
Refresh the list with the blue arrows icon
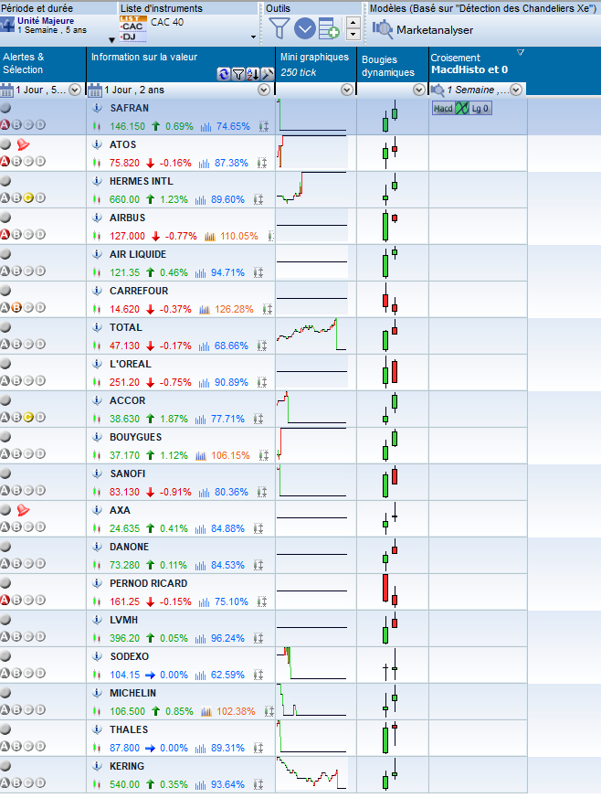223,74
